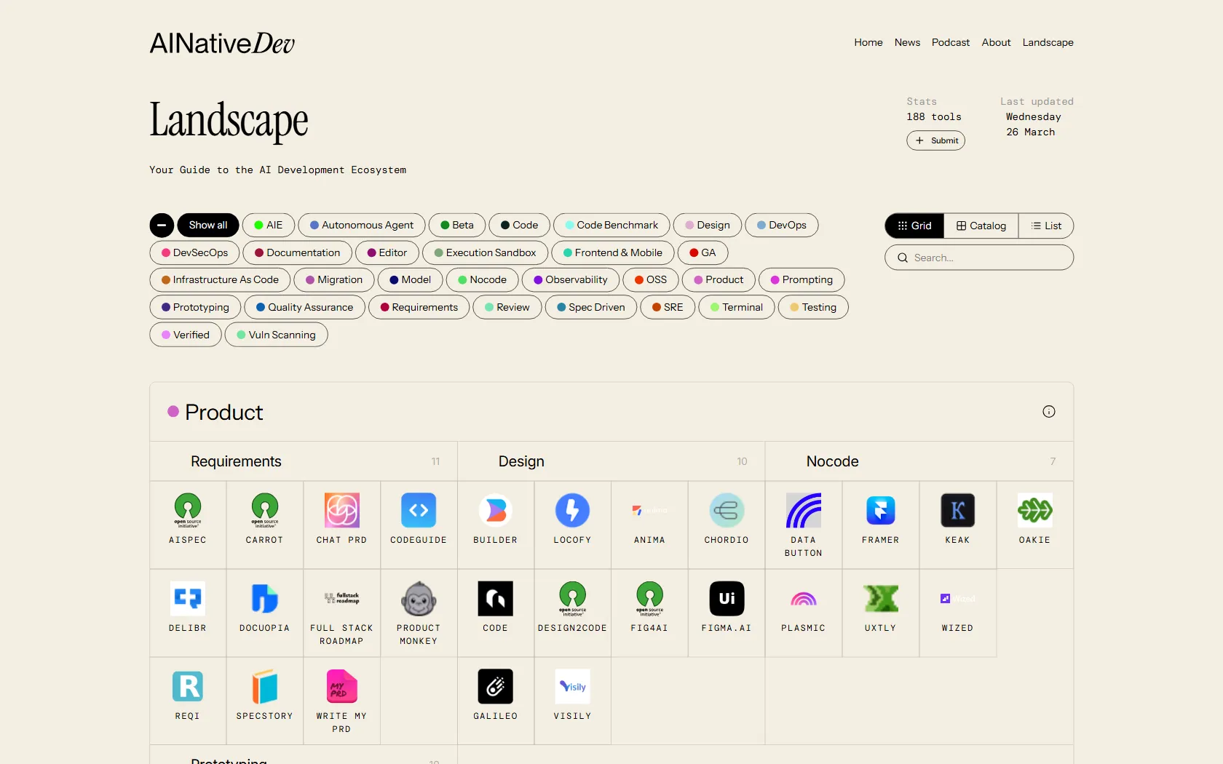Toggle the Autonomous Agent filter tag
This screenshot has width=1223, height=764.
pos(362,226)
